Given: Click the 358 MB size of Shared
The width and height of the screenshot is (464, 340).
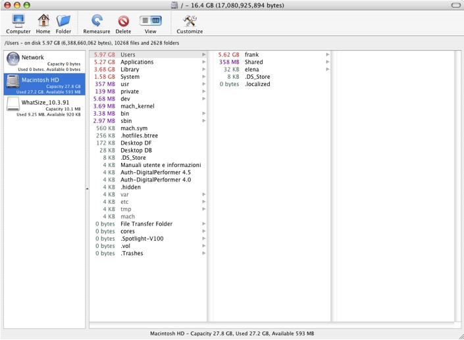Looking at the screenshot, I should pyautogui.click(x=229, y=62).
